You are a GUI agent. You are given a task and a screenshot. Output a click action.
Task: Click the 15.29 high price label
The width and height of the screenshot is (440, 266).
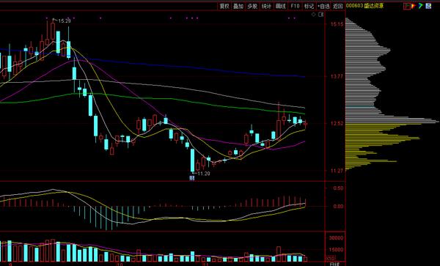click(65, 21)
